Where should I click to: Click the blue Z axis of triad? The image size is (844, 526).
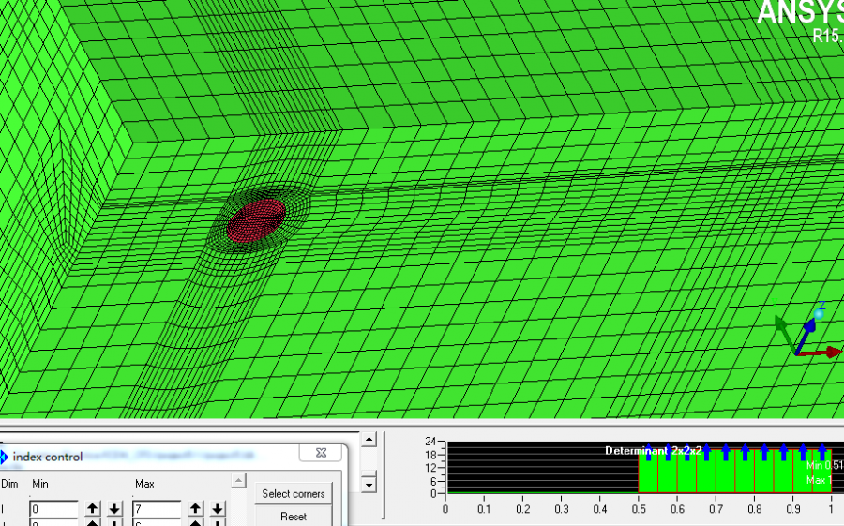point(806,336)
